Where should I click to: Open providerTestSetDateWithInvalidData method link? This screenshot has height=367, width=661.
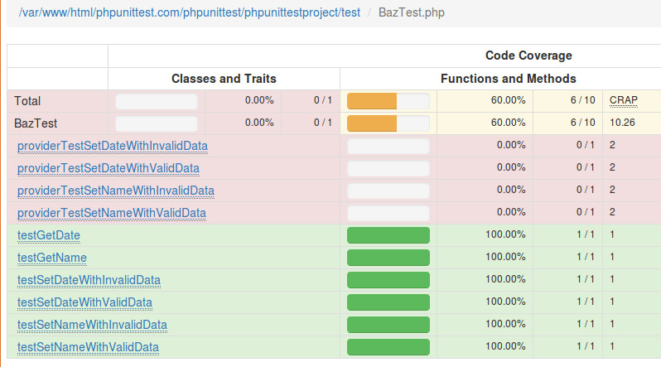tap(112, 146)
